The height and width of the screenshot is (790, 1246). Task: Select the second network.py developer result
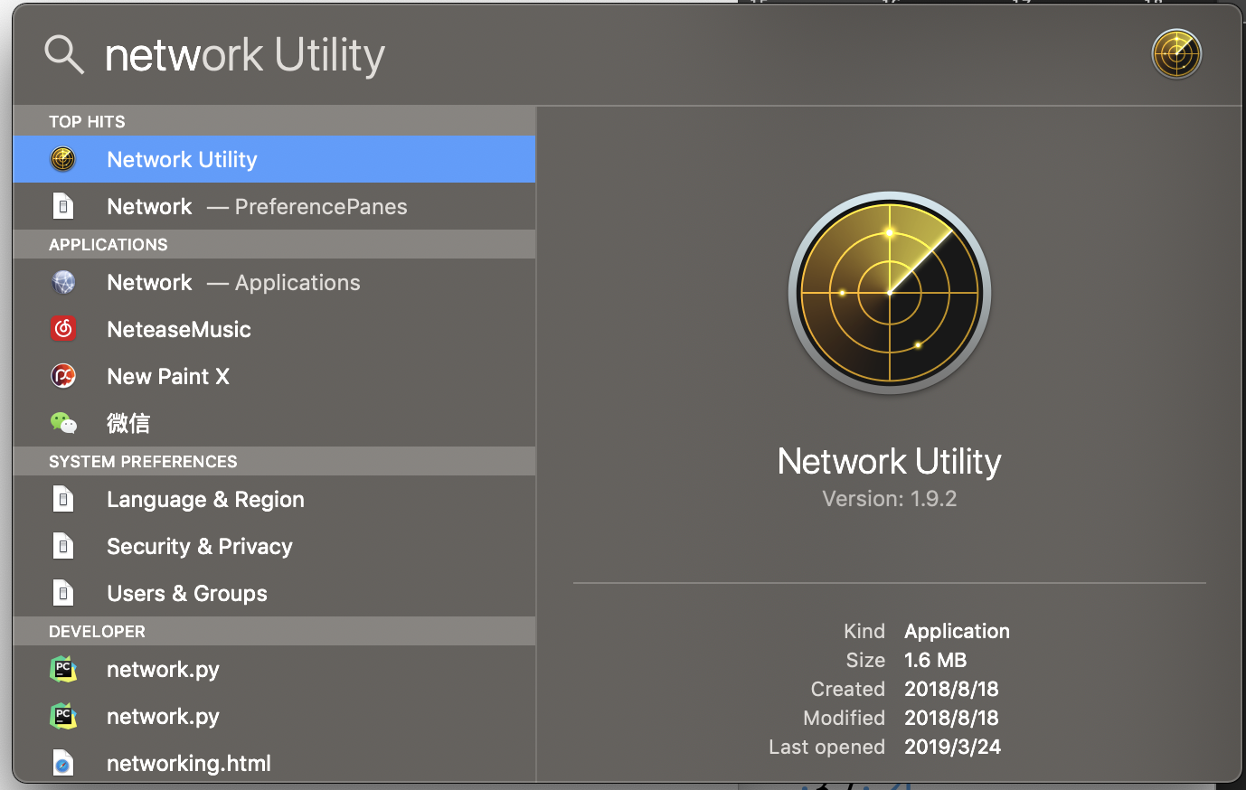pyautogui.click(x=274, y=716)
